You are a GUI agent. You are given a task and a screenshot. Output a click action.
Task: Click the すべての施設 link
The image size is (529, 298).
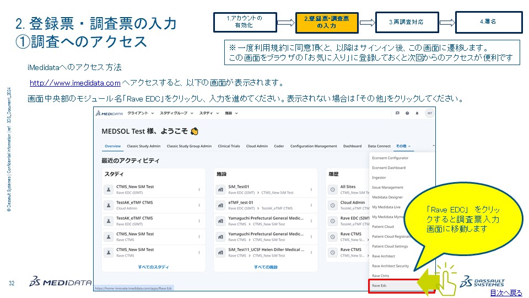[266, 267]
